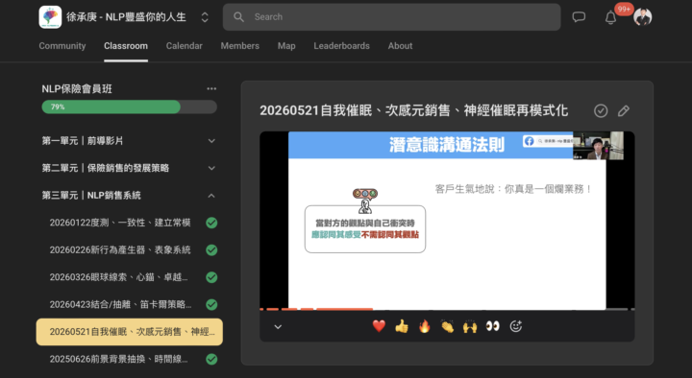692x378 pixels.
Task: Open lesson 20260326眼球線索、心錨
Action: [x=119, y=277]
